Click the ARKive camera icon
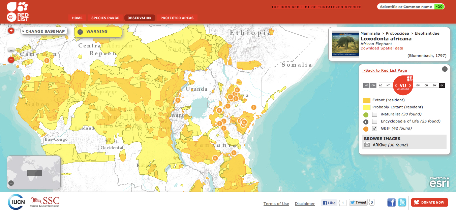 click(x=367, y=145)
